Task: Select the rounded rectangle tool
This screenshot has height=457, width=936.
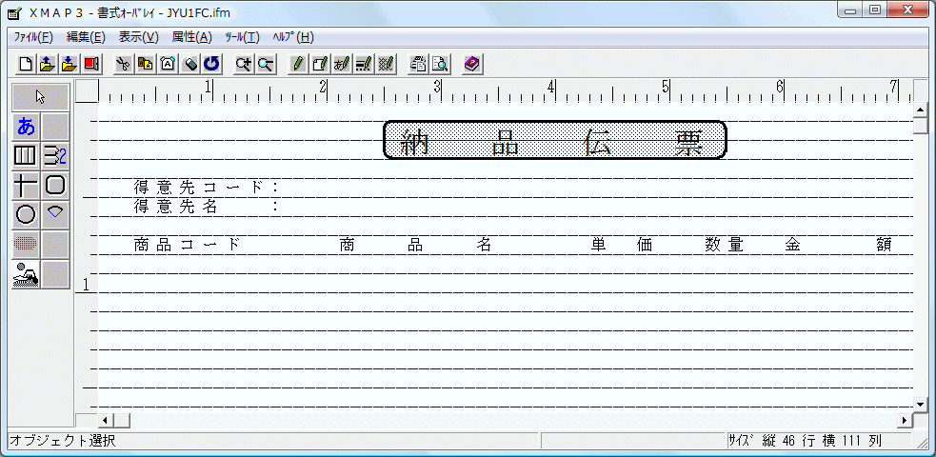Action: coord(55,185)
